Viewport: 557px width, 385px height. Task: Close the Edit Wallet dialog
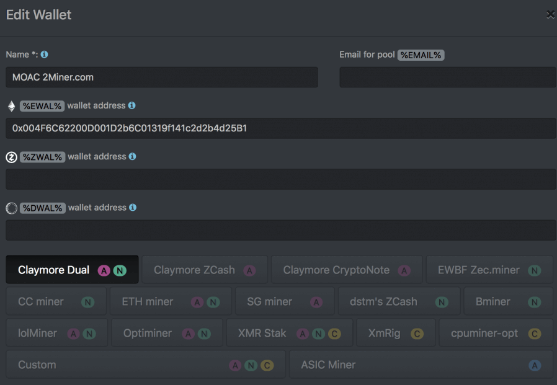pos(550,15)
